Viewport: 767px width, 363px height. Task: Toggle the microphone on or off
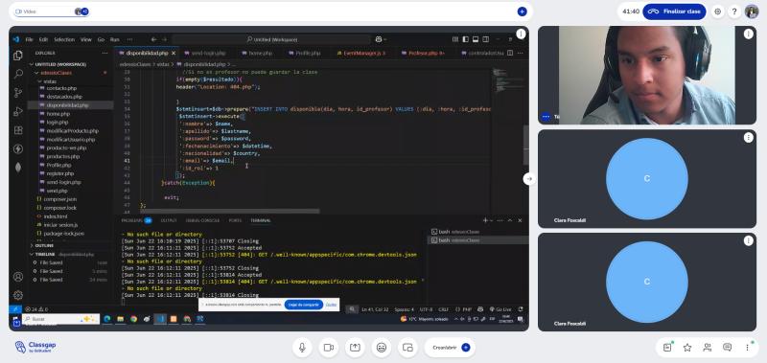pos(302,348)
